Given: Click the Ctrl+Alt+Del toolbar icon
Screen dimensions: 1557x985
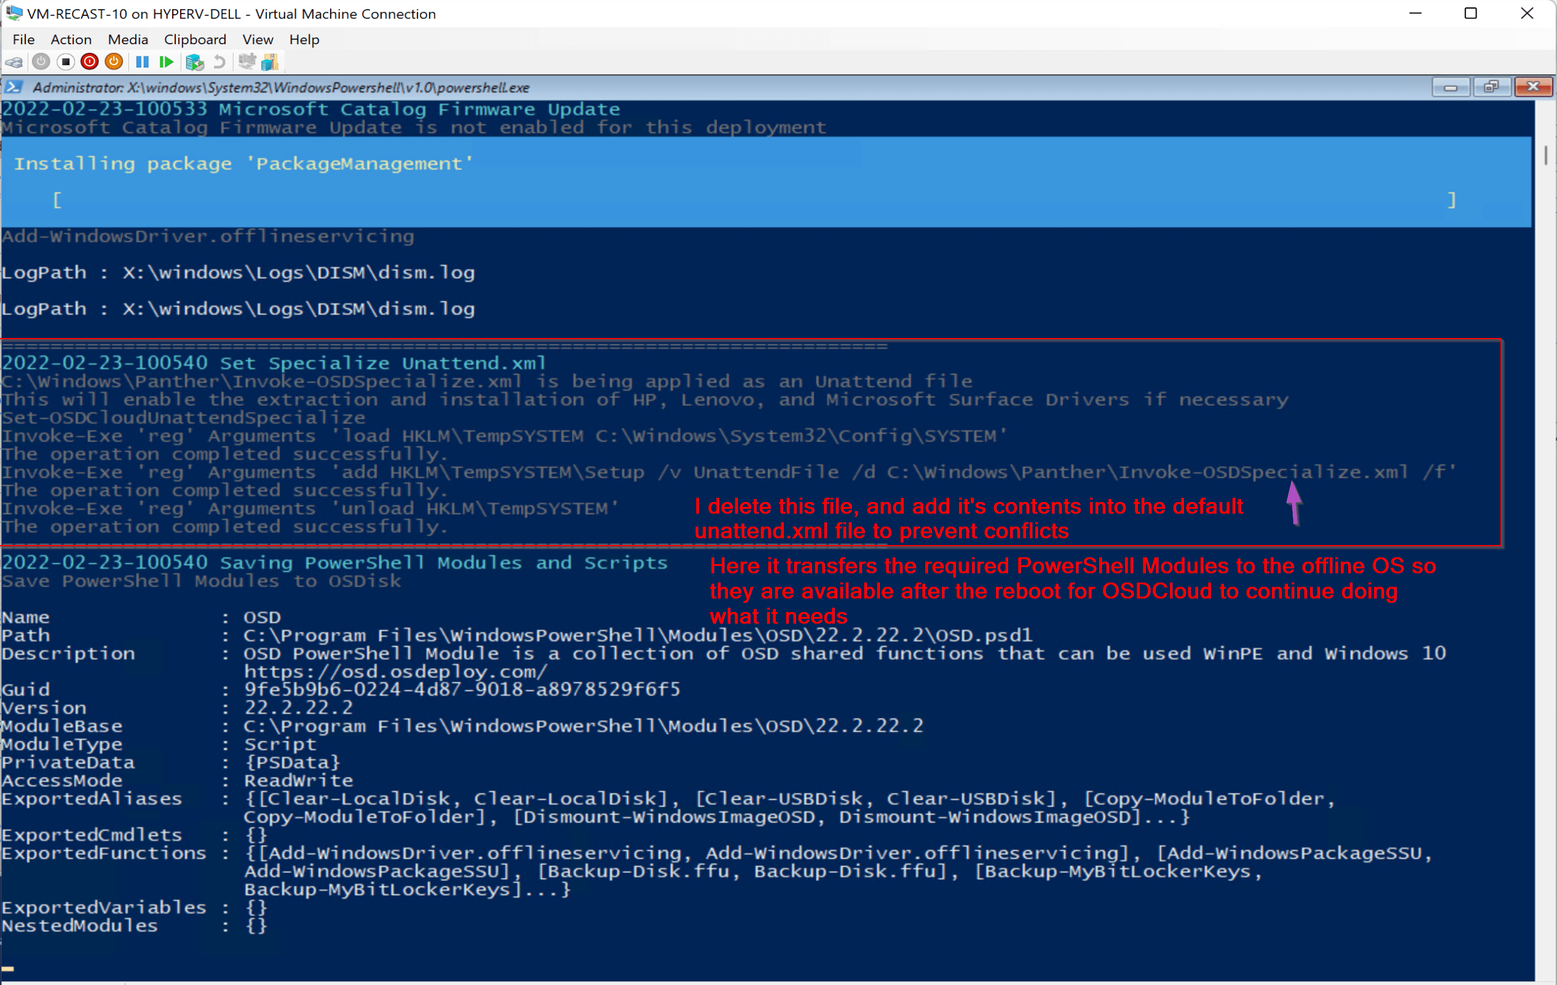Looking at the screenshot, I should pyautogui.click(x=14, y=62).
